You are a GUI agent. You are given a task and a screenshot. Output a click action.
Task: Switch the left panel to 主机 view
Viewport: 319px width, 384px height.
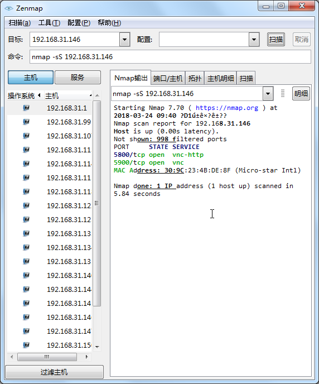31,78
